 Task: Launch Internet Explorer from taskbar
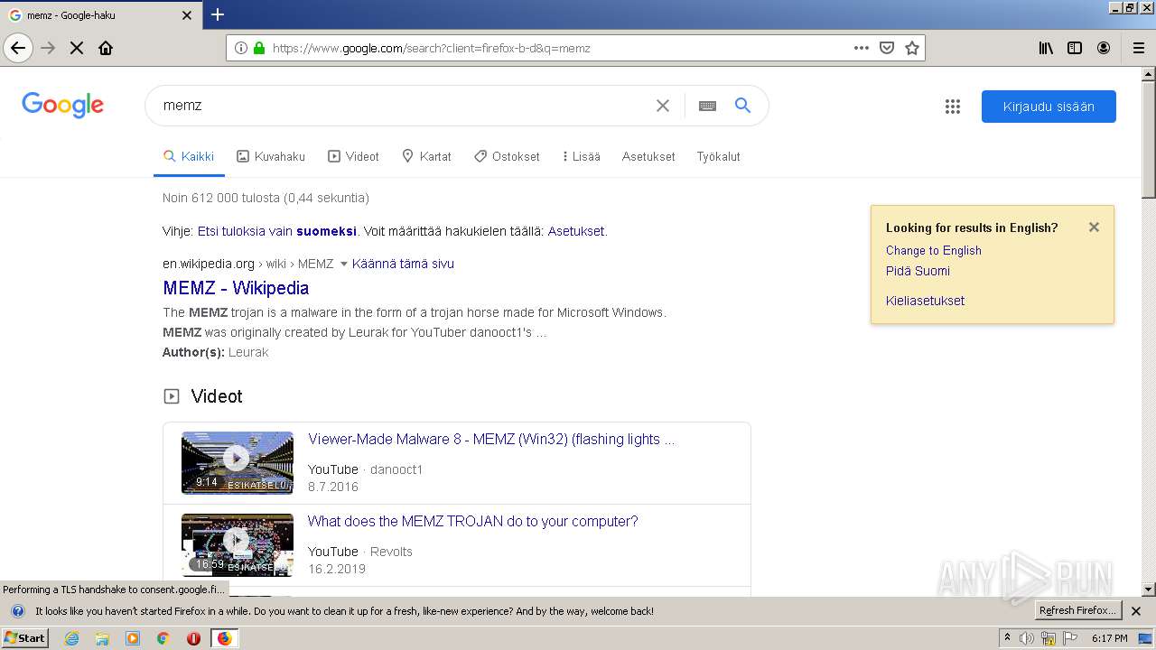71,638
